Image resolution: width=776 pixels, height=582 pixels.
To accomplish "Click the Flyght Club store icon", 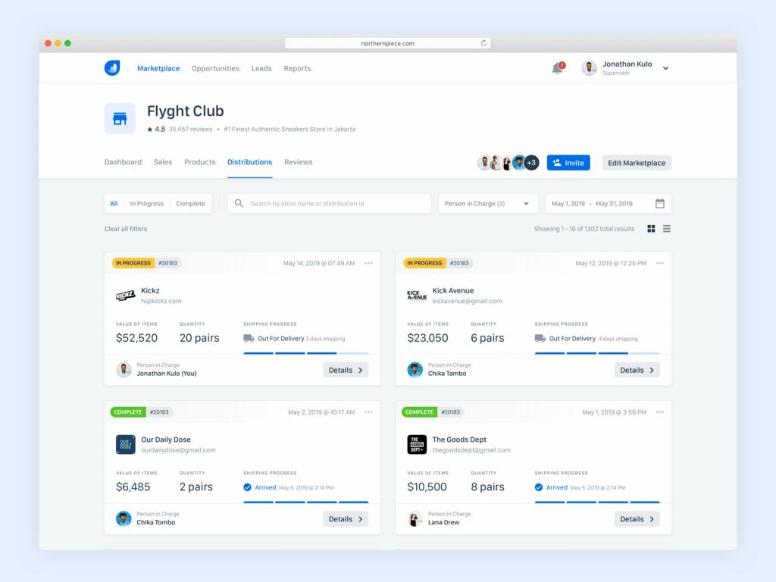I will coord(120,119).
